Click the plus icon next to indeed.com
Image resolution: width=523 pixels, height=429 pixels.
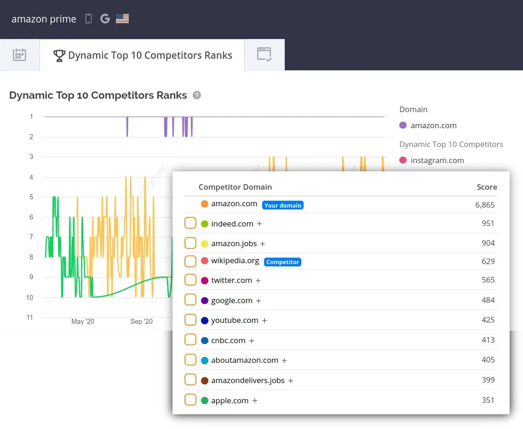click(x=259, y=224)
